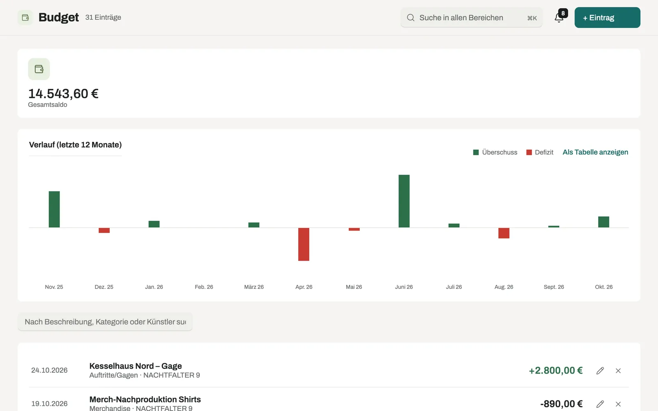Select the Apr. 26 deficit bar
Image resolution: width=658 pixels, height=411 pixels.
click(x=304, y=244)
